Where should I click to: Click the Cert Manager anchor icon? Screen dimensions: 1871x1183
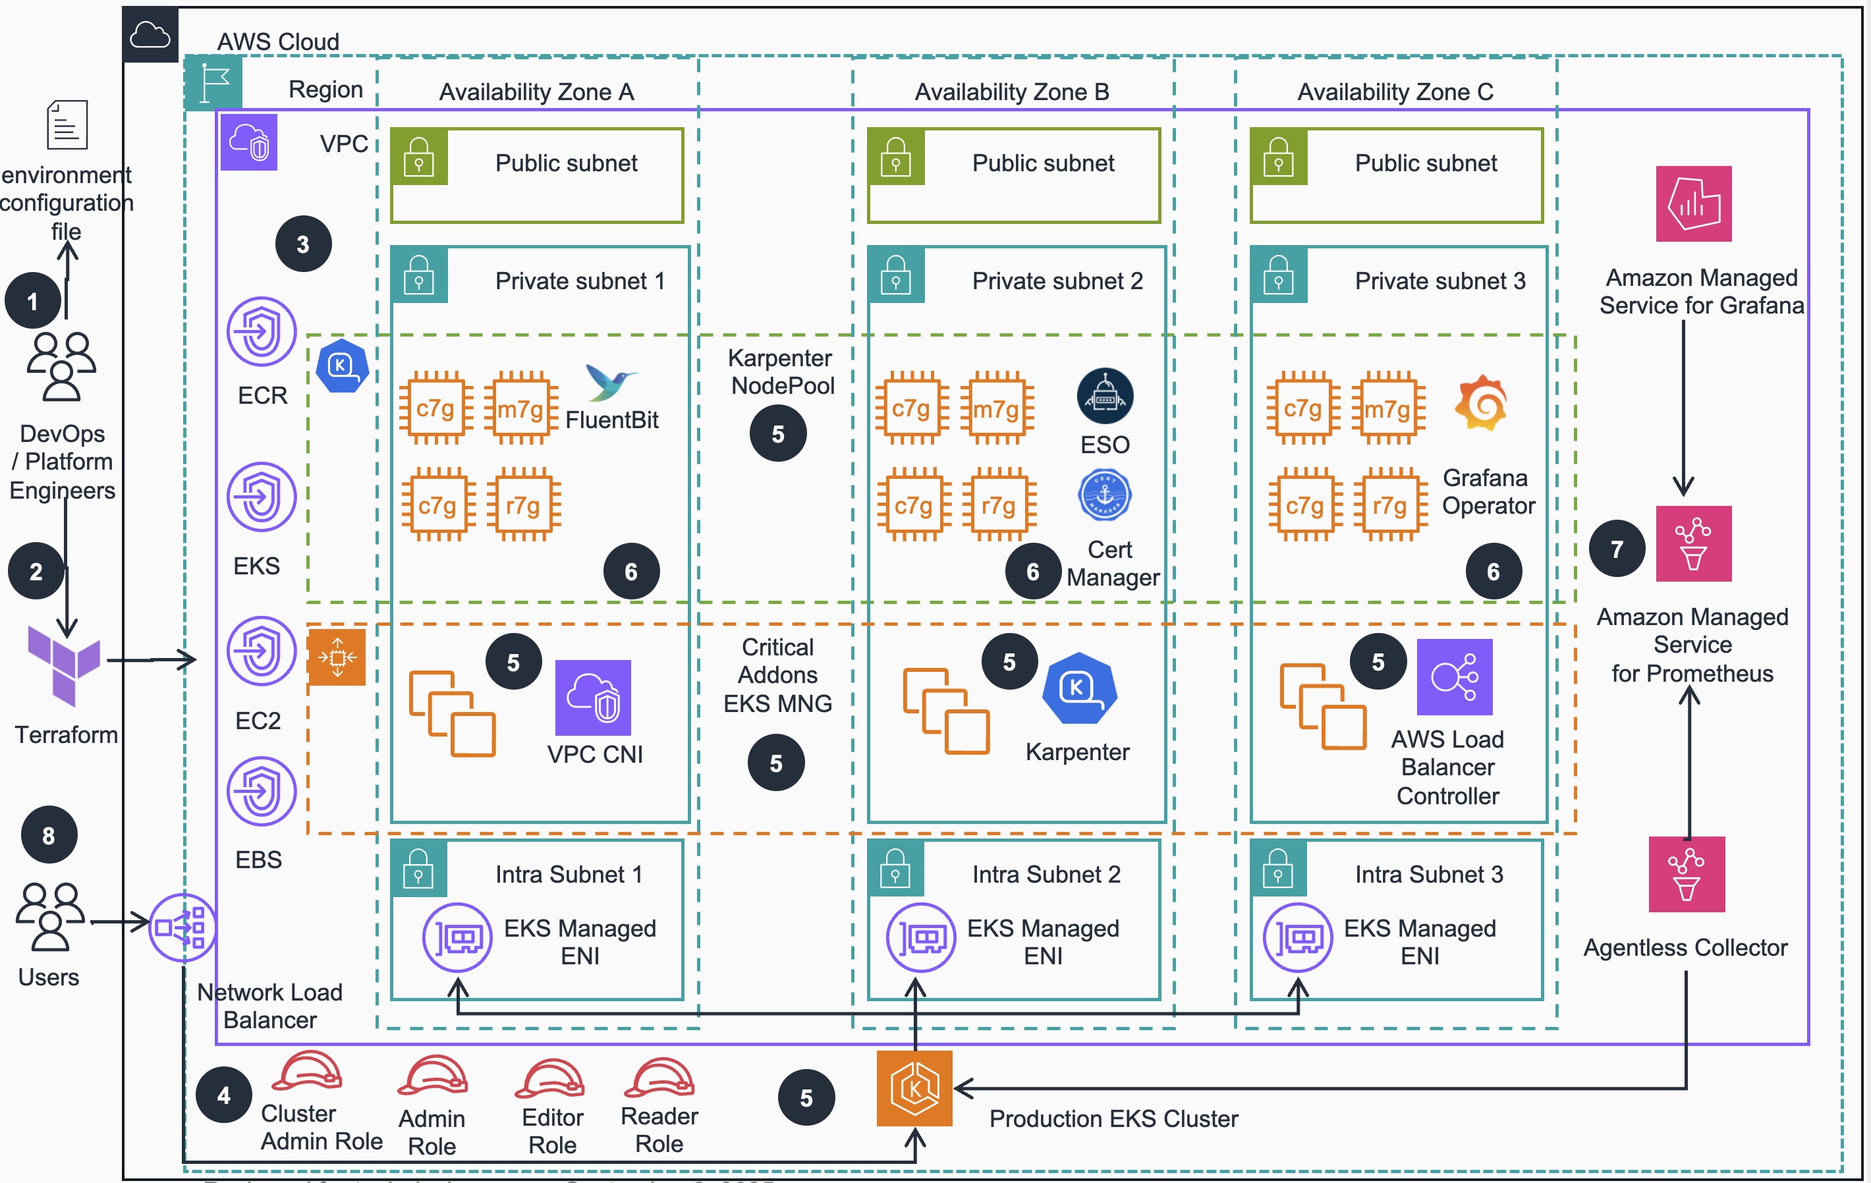pyautogui.click(x=1104, y=495)
